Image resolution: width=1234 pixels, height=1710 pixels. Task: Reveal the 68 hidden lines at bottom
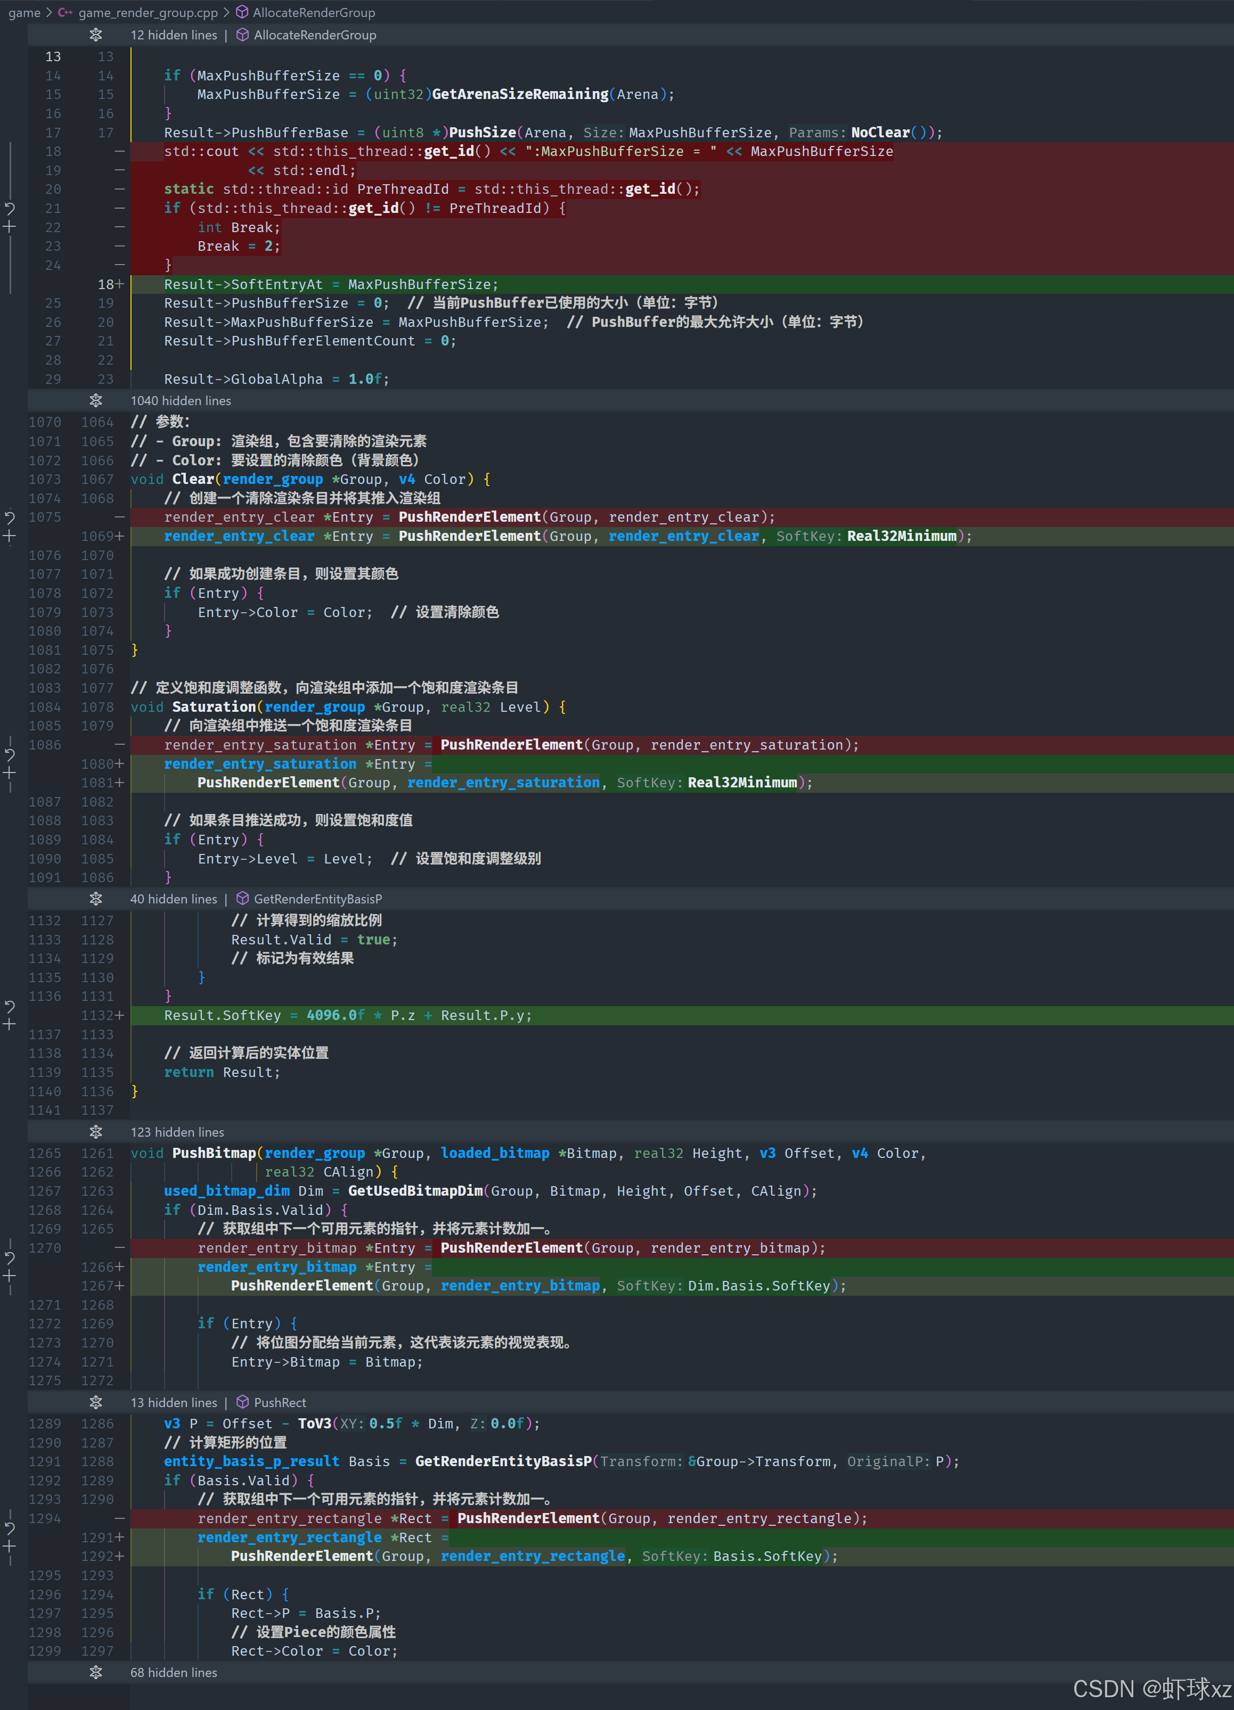(x=96, y=1672)
